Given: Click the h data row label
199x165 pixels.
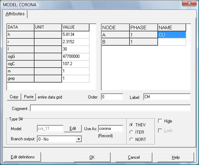Looking at the screenshot, I should point(21,35).
